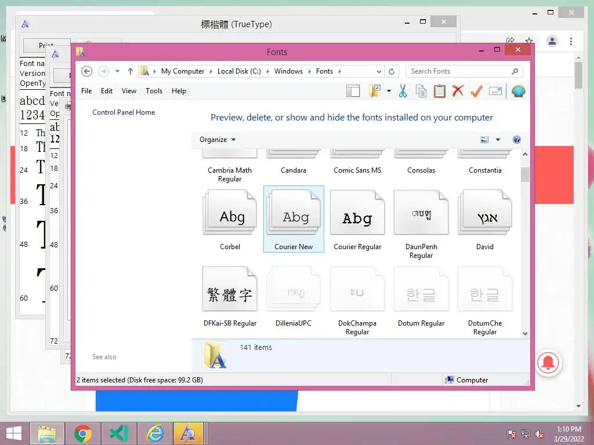This screenshot has width=594, height=445.
Task: Expand the address bar history dropdown
Action: 379,71
